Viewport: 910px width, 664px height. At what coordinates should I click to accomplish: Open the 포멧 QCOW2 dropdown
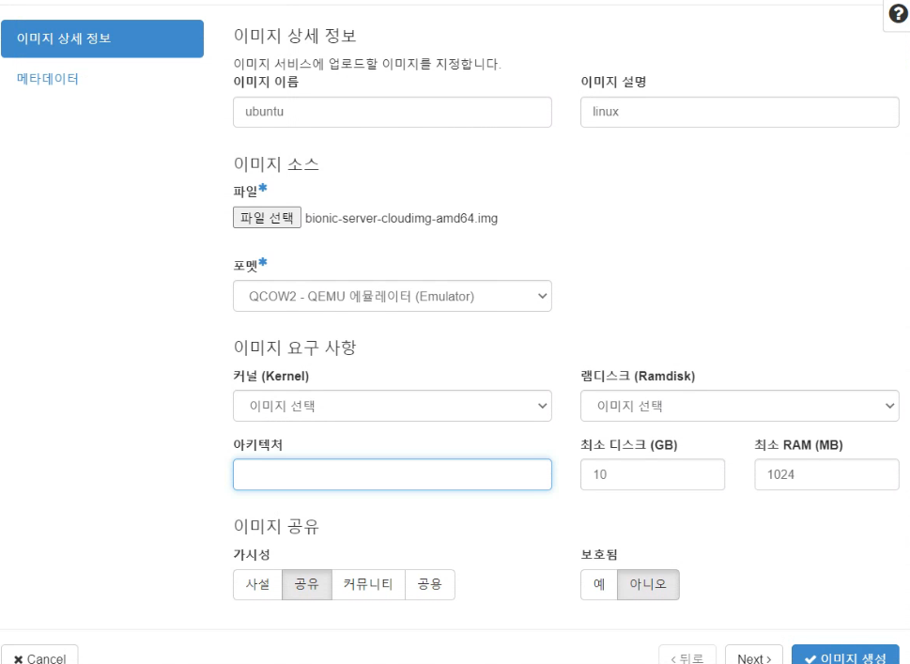click(393, 296)
